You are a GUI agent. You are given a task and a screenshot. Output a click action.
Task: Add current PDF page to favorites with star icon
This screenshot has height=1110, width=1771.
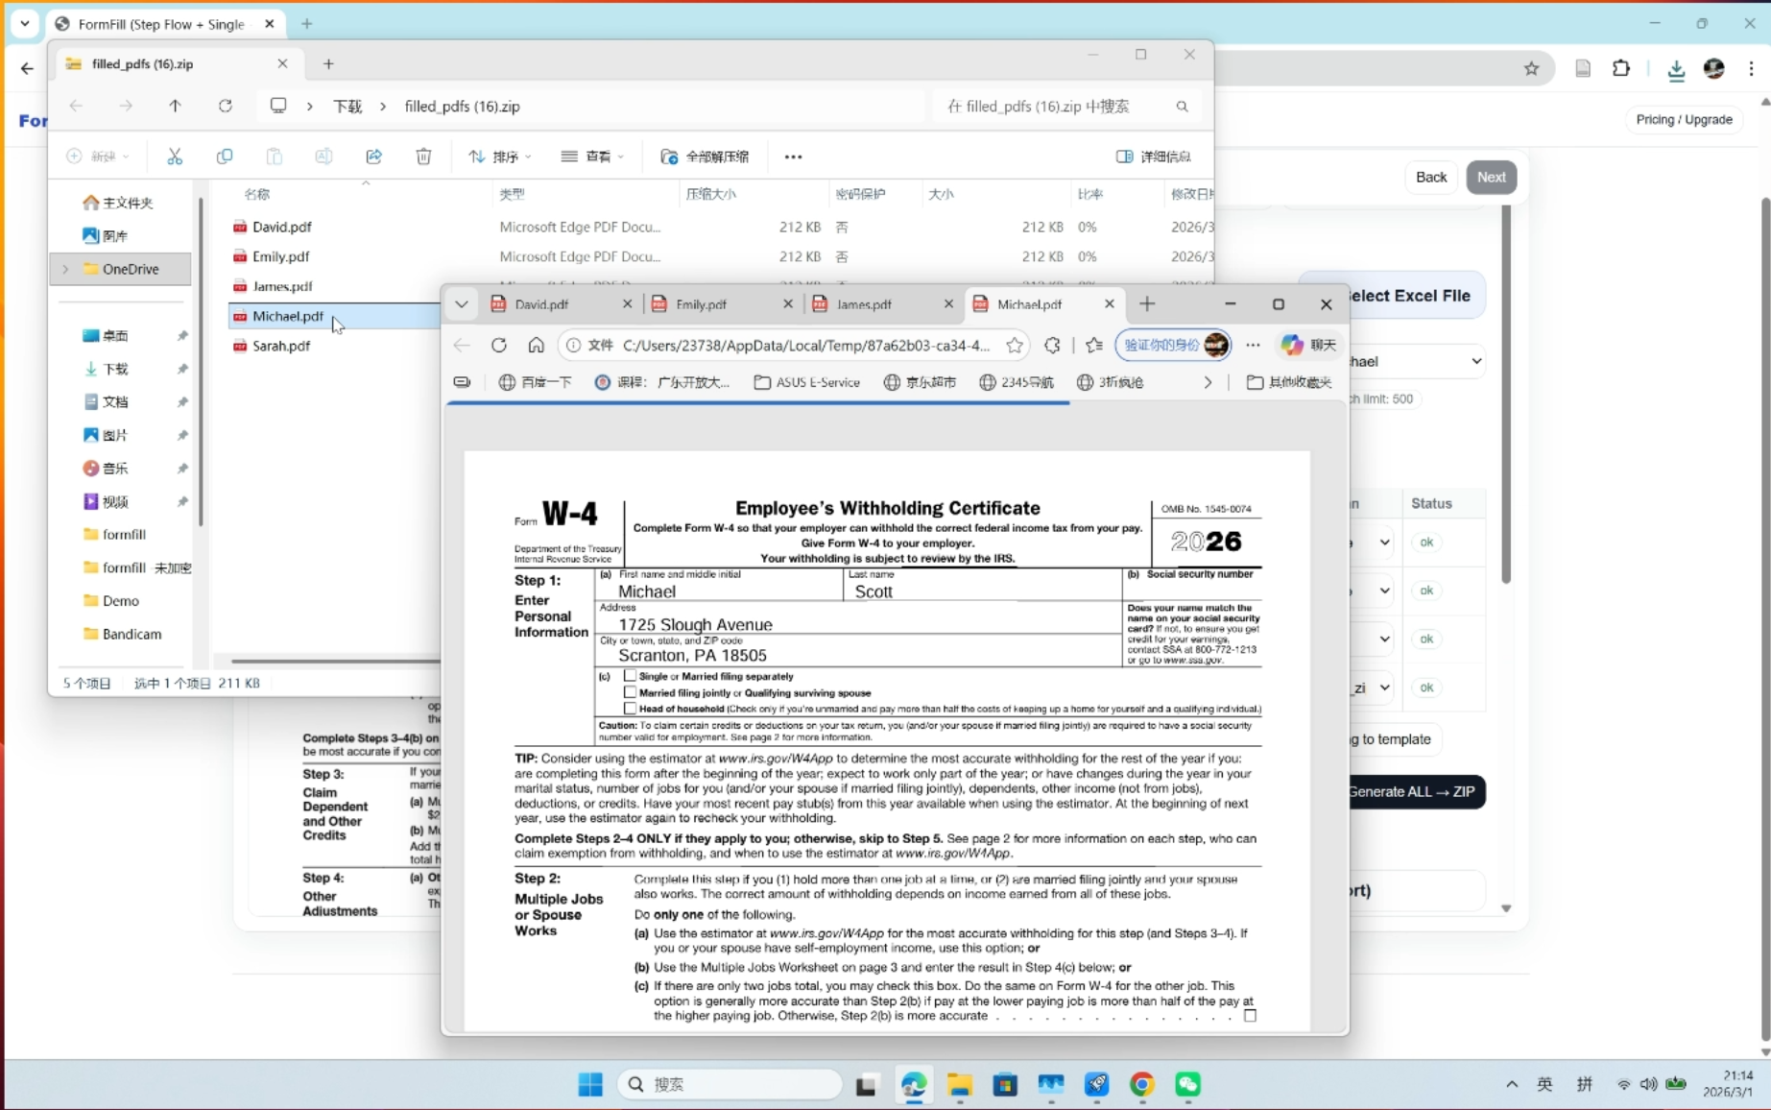pyautogui.click(x=1015, y=345)
